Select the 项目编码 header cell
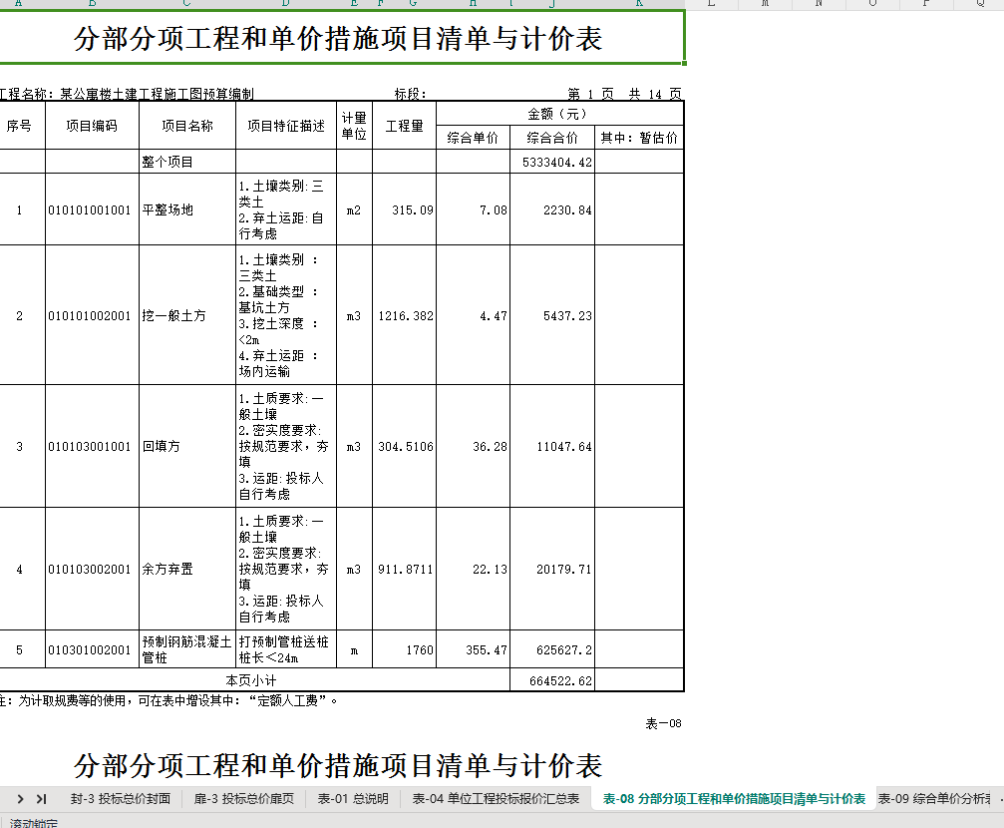Image resolution: width=1004 pixels, height=828 pixels. [x=92, y=126]
